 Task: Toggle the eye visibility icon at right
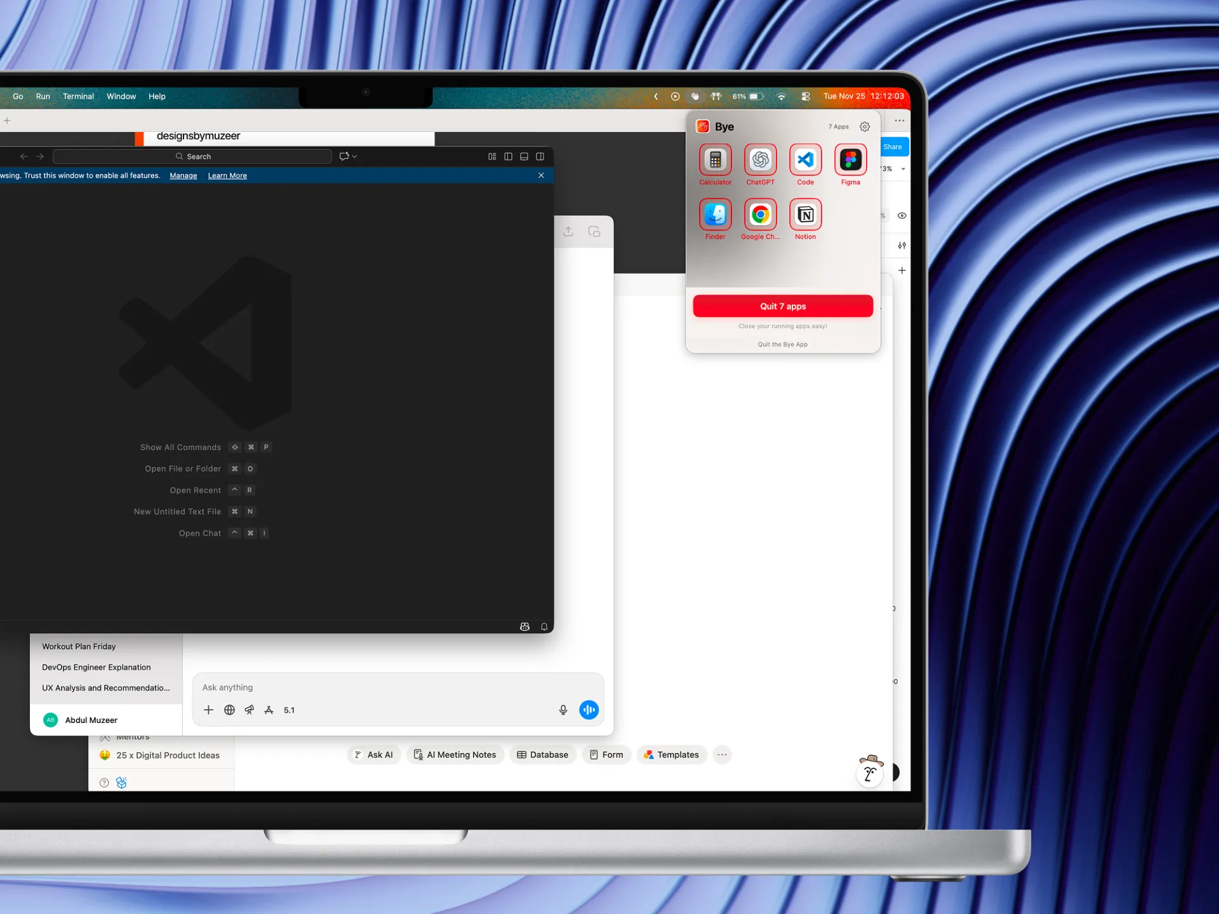tap(902, 216)
